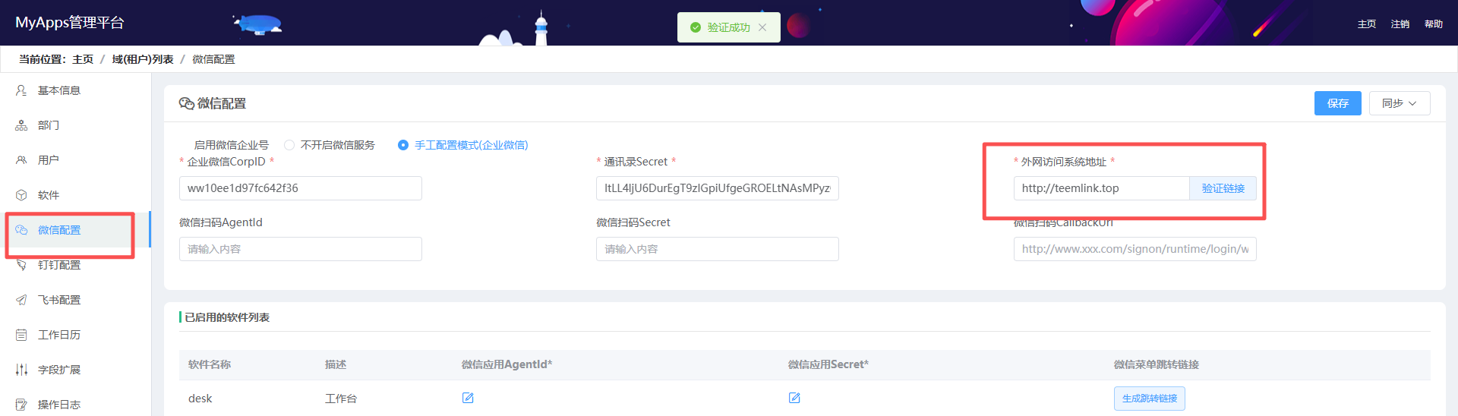This screenshot has height=416, width=1458.
Task: Edit the desk row 微信应用Secret icon
Action: [794, 398]
